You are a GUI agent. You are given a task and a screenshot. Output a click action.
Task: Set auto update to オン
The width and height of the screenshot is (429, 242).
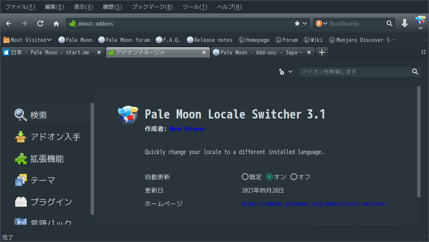pyautogui.click(x=276, y=177)
